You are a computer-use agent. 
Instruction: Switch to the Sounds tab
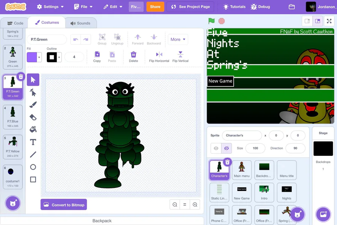pyautogui.click(x=81, y=23)
